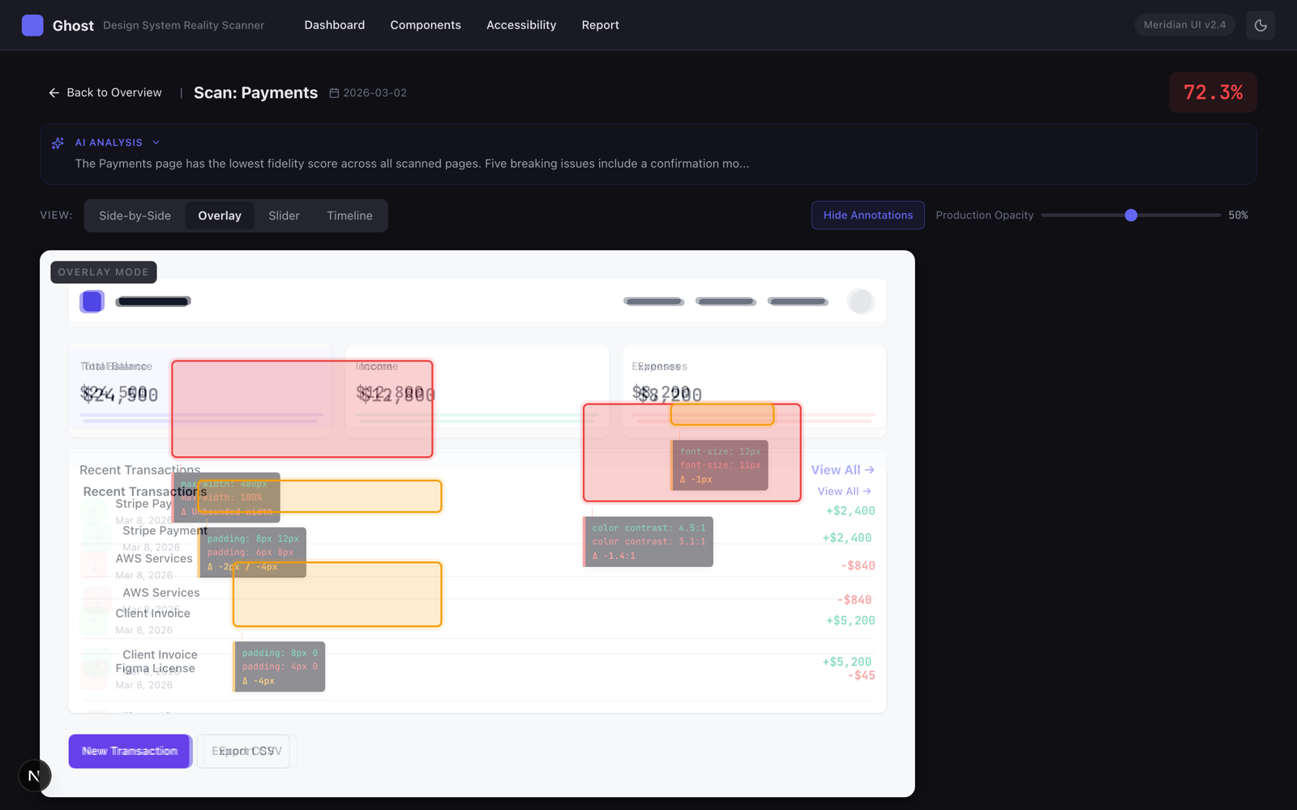Click the New Transaction button
Screen dimensions: 1297x810
click(130, 751)
